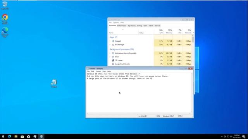Close the Notepad window
The height and width of the screenshot is (139, 248).
tap(190, 69)
